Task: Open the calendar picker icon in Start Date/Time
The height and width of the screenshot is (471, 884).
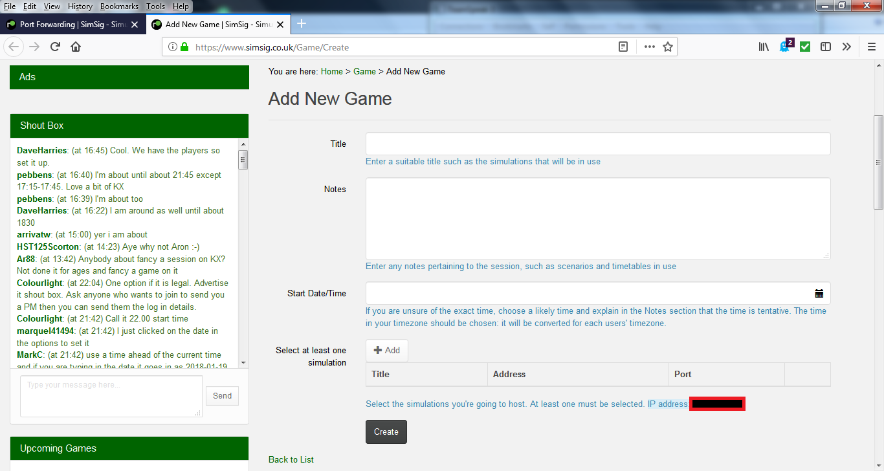Action: pos(819,293)
